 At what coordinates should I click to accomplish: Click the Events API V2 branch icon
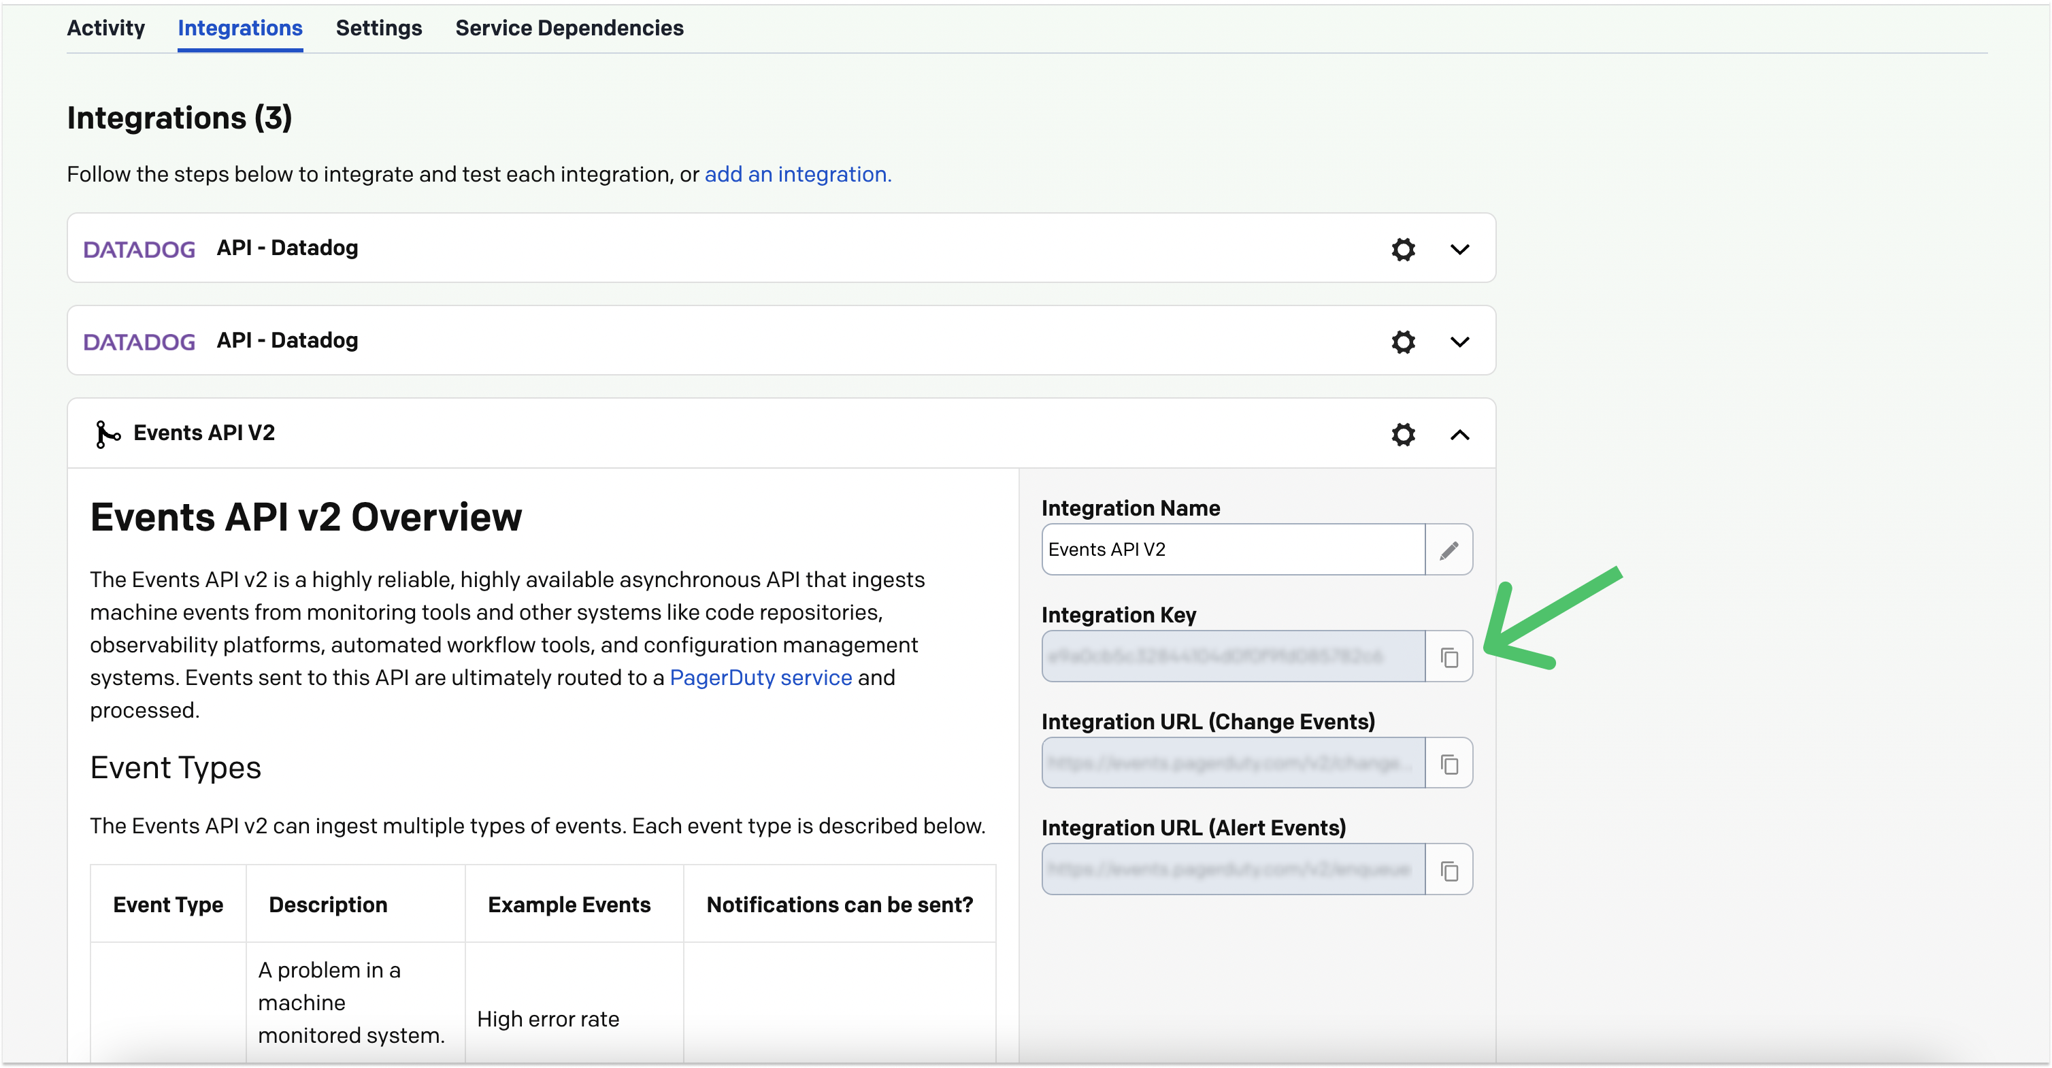pyautogui.click(x=107, y=434)
